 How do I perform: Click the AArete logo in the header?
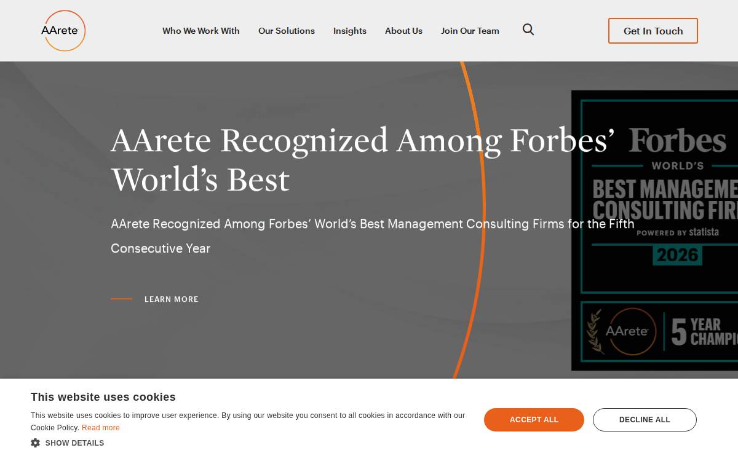(x=63, y=31)
